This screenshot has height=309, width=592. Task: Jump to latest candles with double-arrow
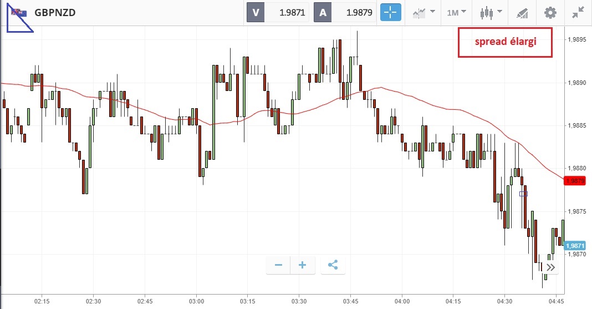(x=550, y=267)
